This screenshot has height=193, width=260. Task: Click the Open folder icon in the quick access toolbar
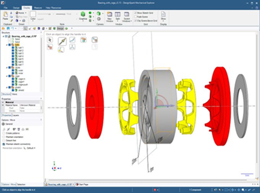[x=3, y=29]
